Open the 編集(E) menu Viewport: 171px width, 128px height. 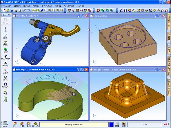tap(17, 6)
